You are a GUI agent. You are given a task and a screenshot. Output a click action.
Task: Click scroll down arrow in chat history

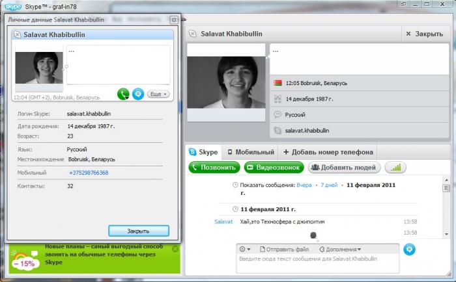446,234
